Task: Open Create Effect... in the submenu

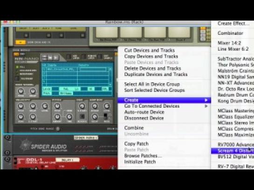Action: pos(233,24)
